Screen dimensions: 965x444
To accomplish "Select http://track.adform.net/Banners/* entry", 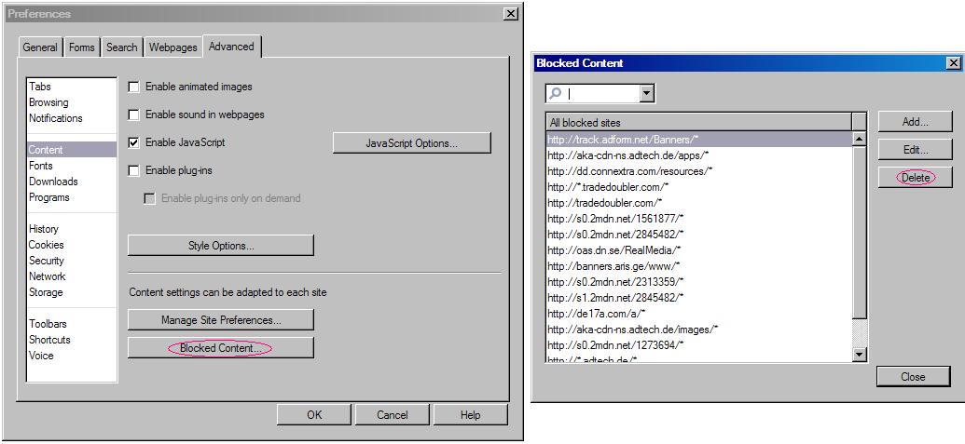I will coord(698,140).
